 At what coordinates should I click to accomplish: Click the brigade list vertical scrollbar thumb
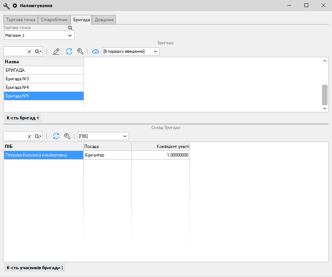point(325,95)
